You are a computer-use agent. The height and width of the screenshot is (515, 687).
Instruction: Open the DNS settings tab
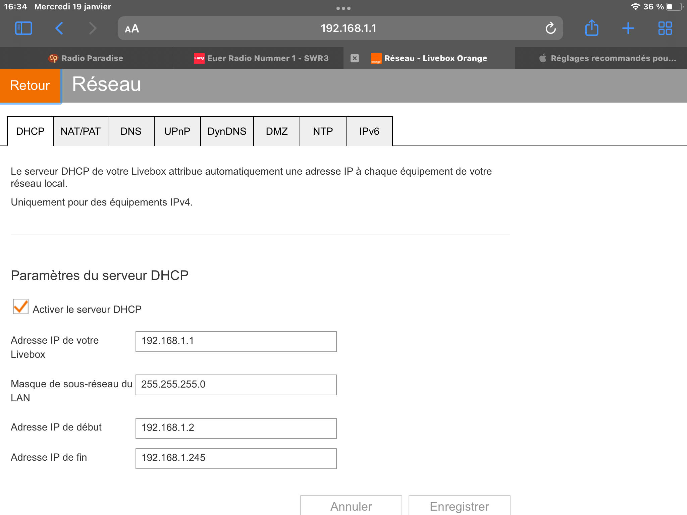click(x=131, y=131)
